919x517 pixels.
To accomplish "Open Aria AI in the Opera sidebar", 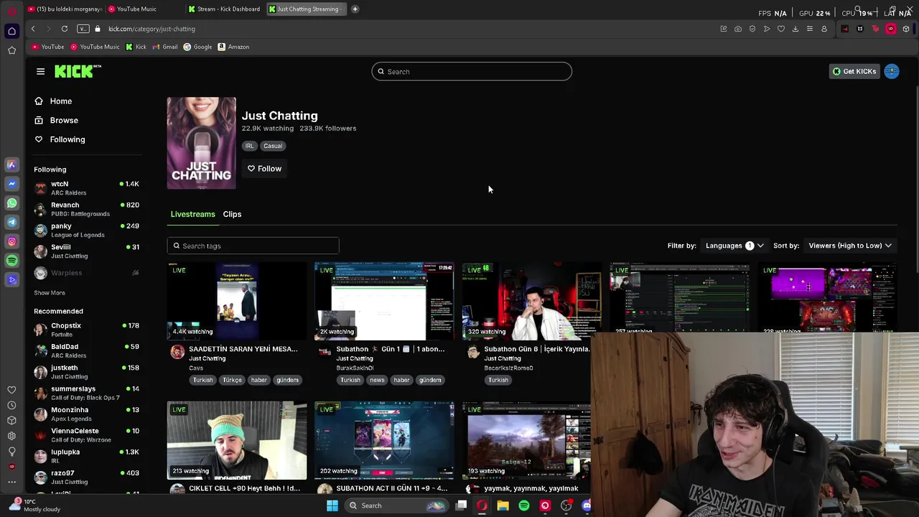I will coord(11,164).
